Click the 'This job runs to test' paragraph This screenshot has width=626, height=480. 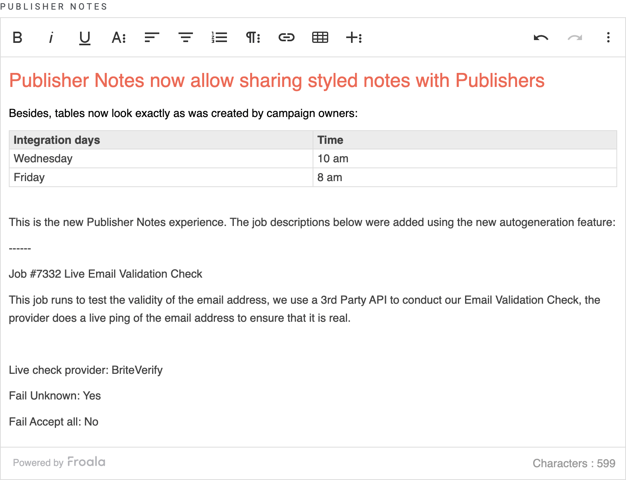point(304,309)
